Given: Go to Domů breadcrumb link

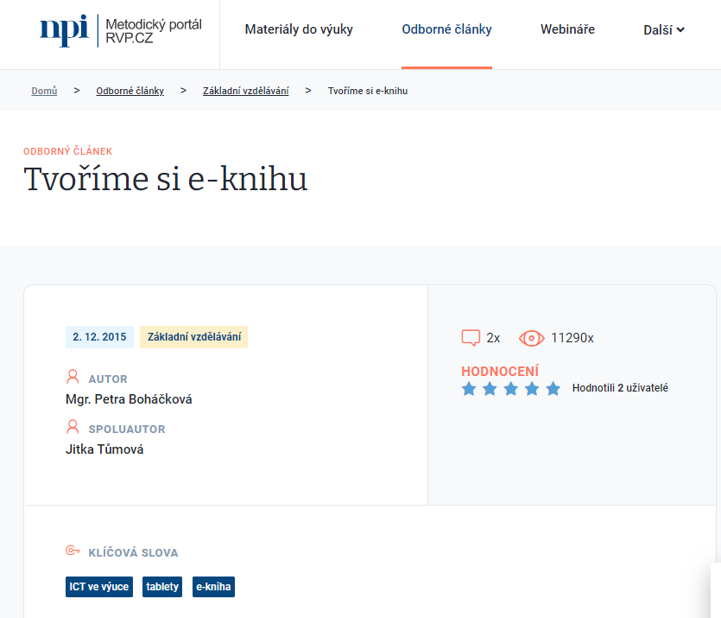Looking at the screenshot, I should [44, 91].
